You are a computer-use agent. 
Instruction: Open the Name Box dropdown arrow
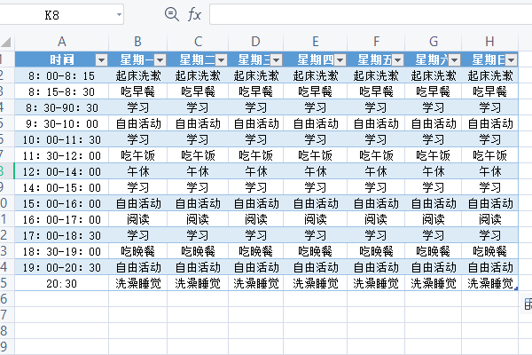[119, 14]
